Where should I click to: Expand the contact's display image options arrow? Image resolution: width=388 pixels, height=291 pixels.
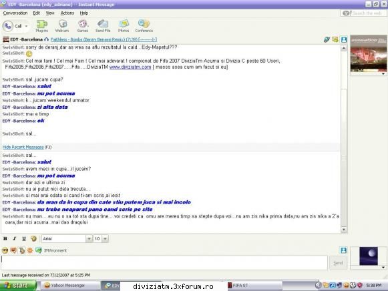pos(383,73)
